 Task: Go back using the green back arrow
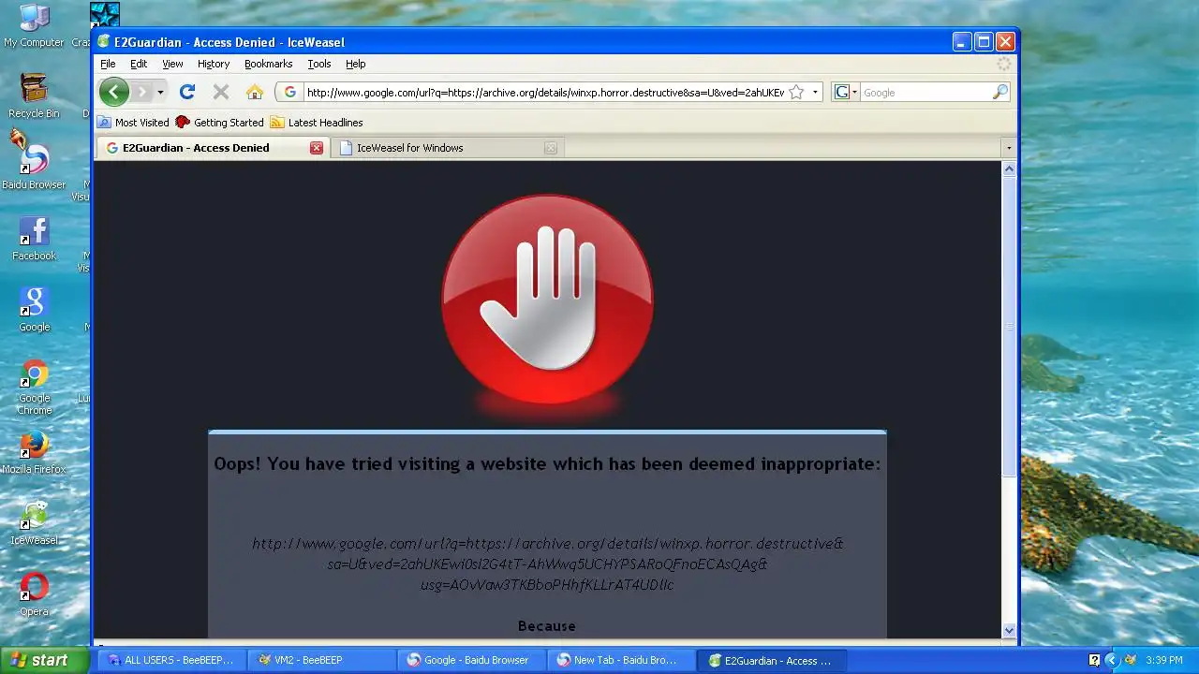click(x=114, y=92)
